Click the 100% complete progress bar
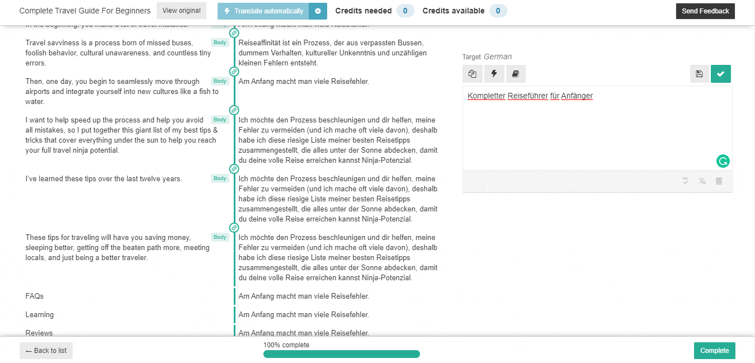 pos(341,354)
